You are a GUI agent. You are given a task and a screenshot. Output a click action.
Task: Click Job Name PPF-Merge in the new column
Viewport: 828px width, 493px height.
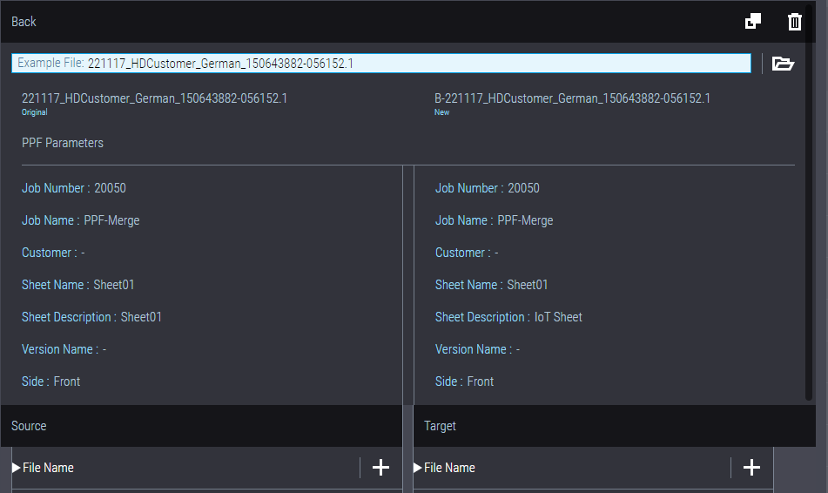coord(494,220)
